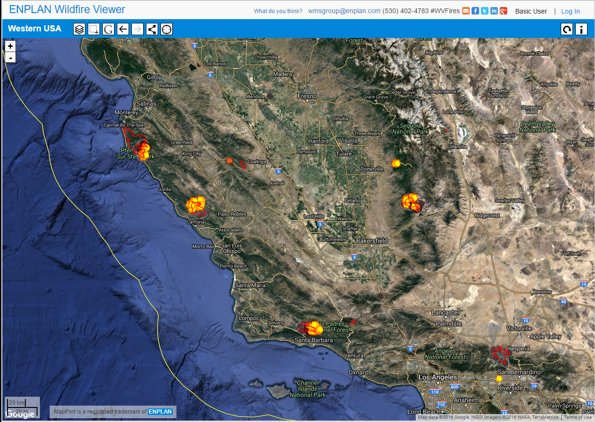This screenshot has height=422, width=595.
Task: Click the ENPLAN Wildfire Viewer title
Action: [x=67, y=9]
